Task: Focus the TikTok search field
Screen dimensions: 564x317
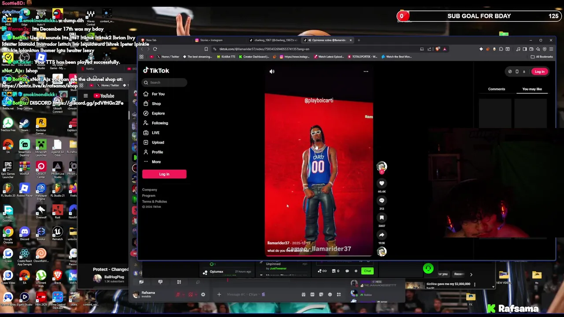Action: 165,82
